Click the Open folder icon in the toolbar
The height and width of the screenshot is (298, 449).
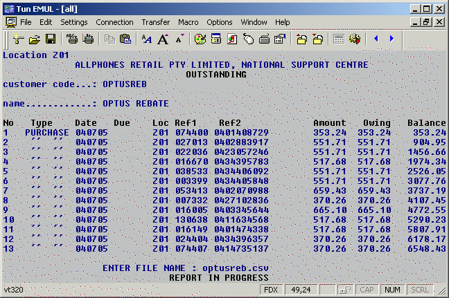tap(33, 39)
